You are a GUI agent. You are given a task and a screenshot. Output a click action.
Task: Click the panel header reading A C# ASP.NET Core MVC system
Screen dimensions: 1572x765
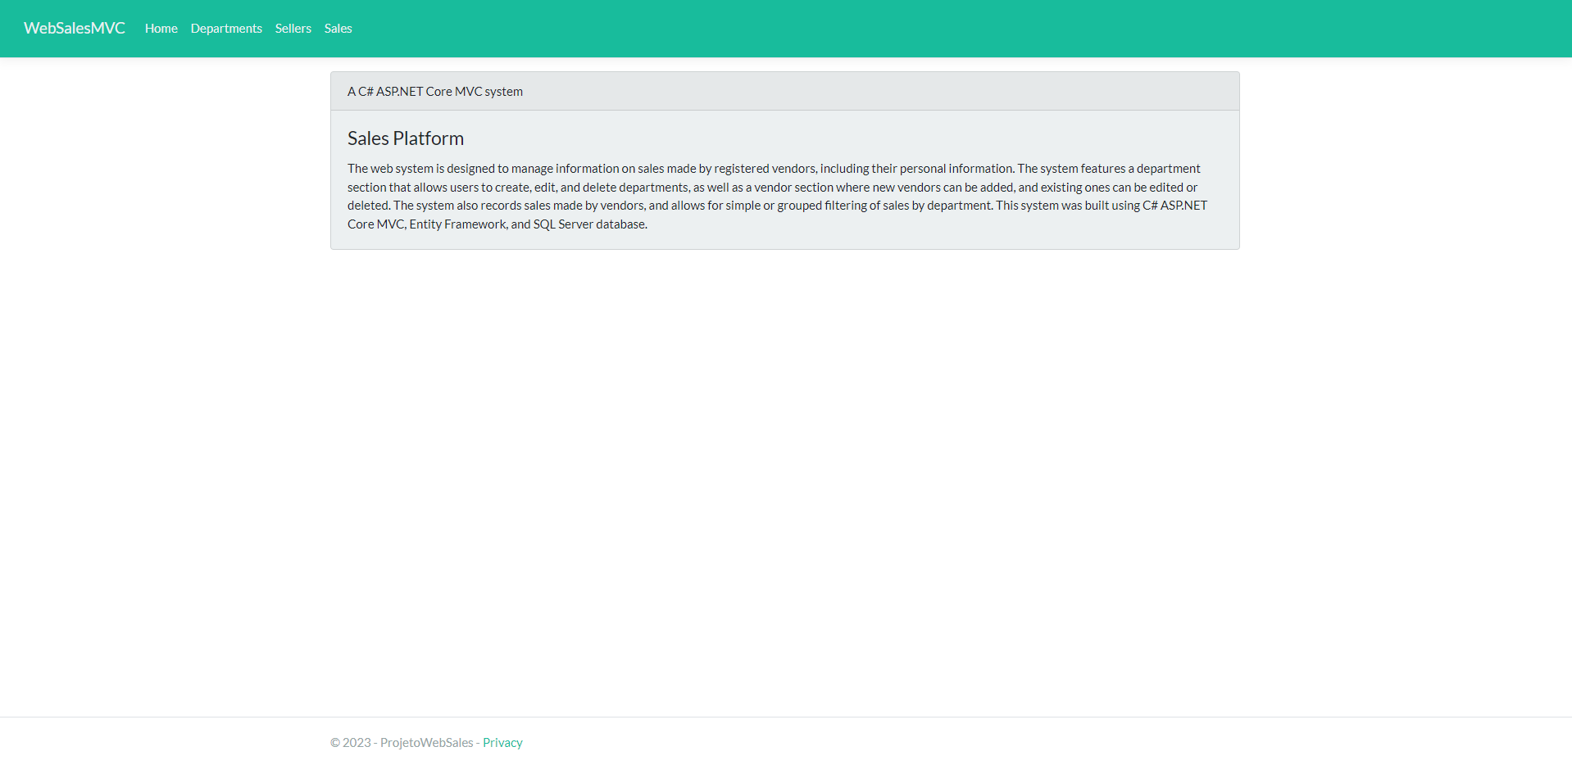[435, 91]
